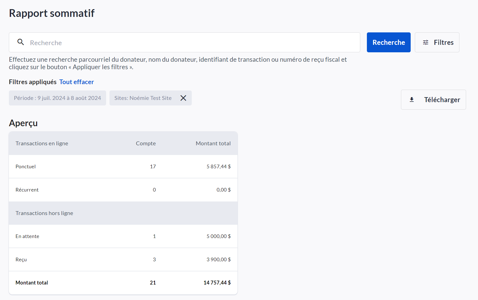Click the 5 857,44 $ Ponctuel amount

tap(218, 167)
